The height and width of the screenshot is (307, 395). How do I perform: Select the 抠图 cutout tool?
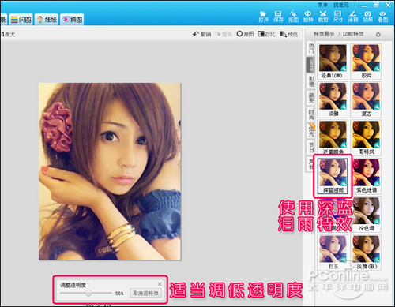pos(293,17)
